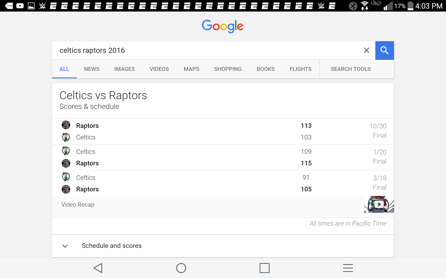This screenshot has height=278, width=446.
Task: Expand the Schedule and scores chevron
Action: click(65, 246)
